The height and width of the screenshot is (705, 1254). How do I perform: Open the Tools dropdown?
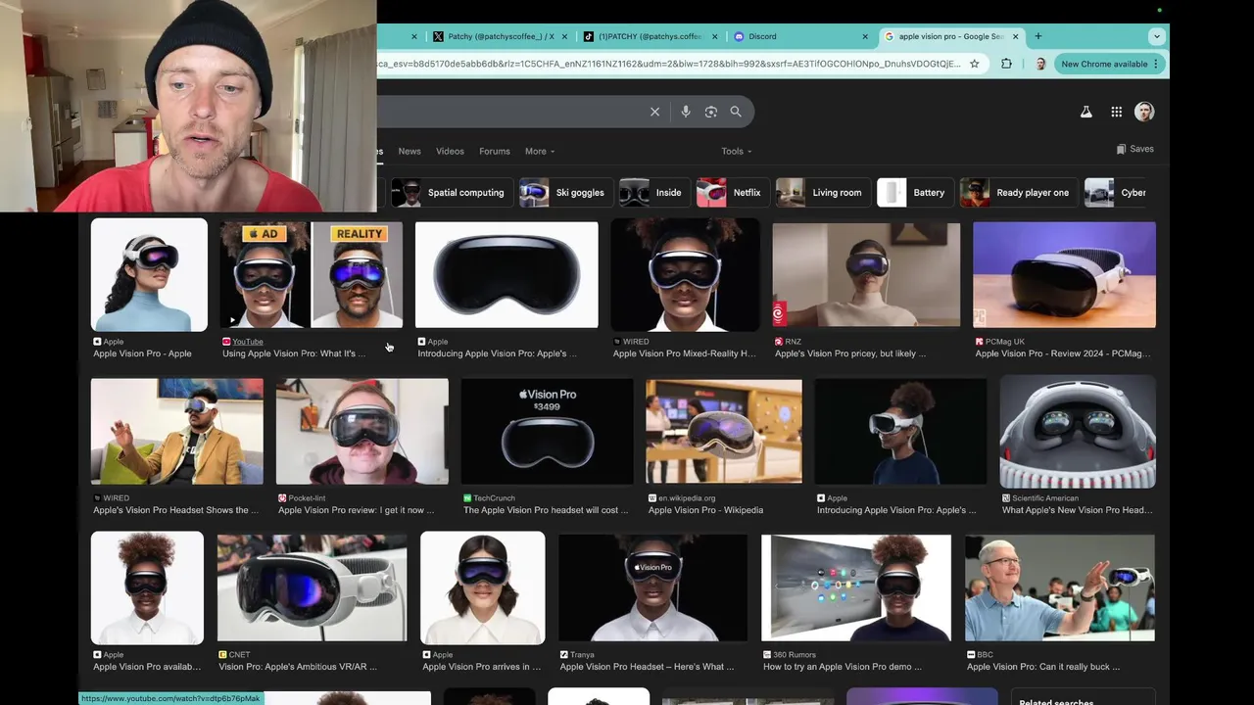pyautogui.click(x=737, y=151)
